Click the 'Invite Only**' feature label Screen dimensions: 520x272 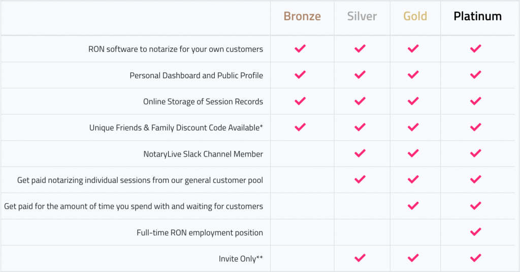coord(241,259)
